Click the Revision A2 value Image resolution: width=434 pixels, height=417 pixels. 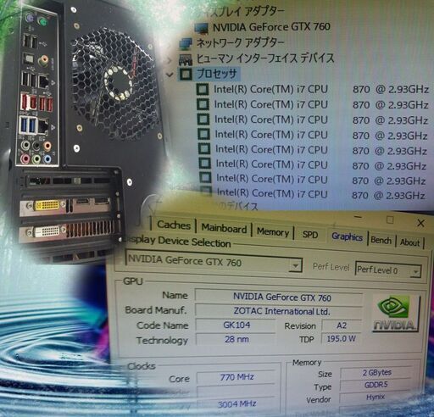tap(342, 325)
